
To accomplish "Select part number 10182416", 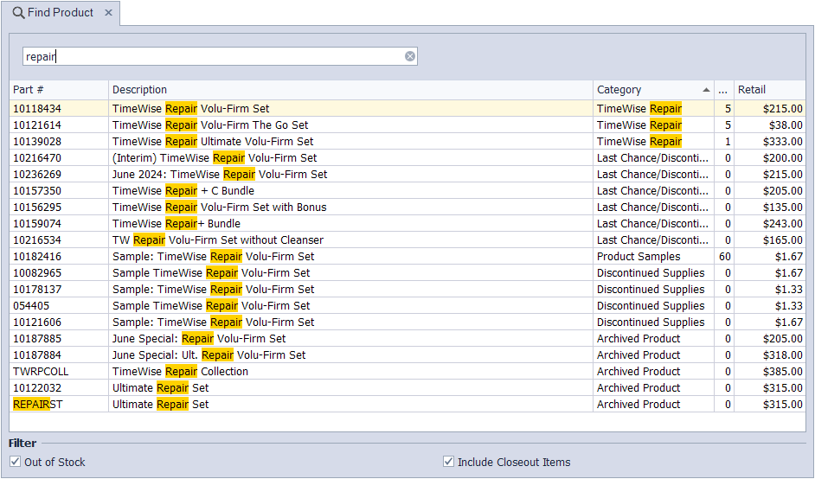I will 37,257.
